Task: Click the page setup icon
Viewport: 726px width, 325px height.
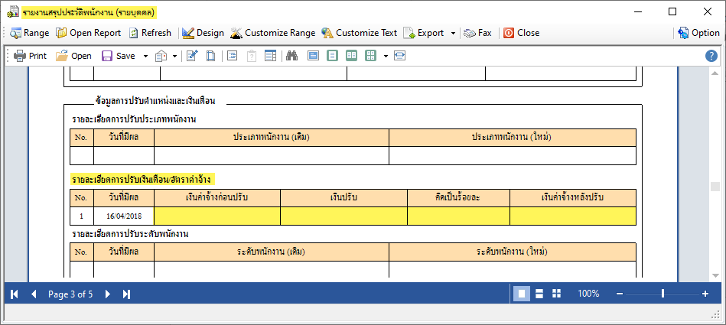Action: click(x=210, y=56)
